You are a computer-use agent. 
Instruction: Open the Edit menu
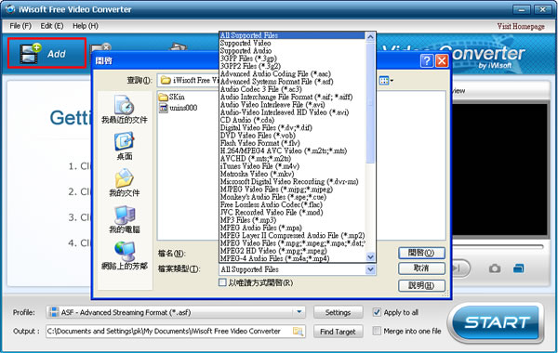51,26
